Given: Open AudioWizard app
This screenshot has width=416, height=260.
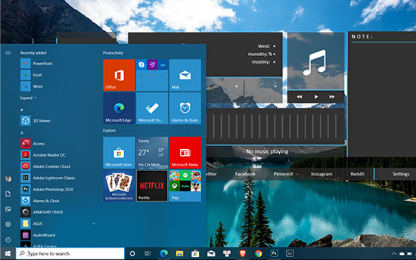Looking at the screenshot, I should click(x=38, y=235).
